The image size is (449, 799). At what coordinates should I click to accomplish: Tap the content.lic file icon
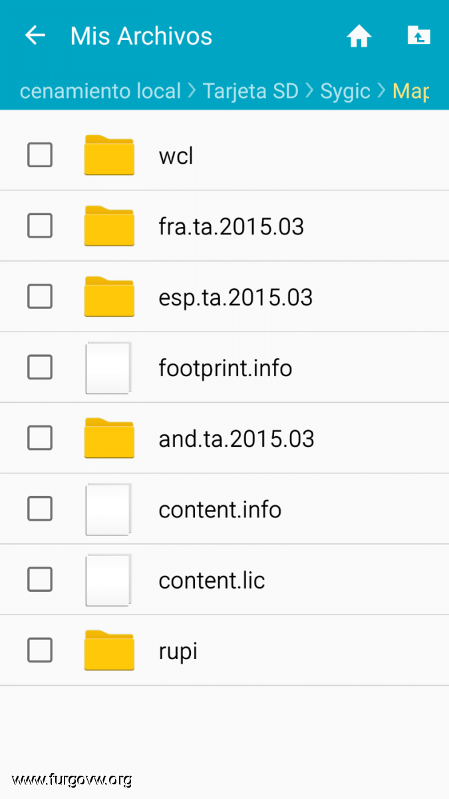point(108,580)
